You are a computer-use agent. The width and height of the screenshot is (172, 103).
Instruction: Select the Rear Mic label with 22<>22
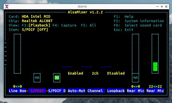tap(155, 91)
